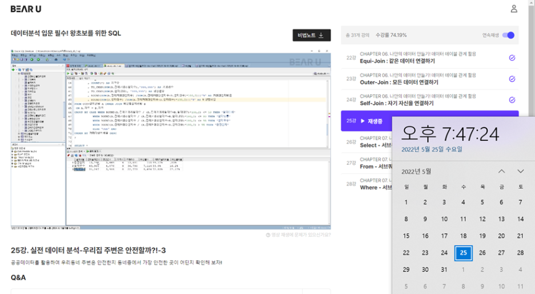Click the 2022년 5월 25일 수요일 date link
This screenshot has height=294, width=535.
(x=432, y=149)
